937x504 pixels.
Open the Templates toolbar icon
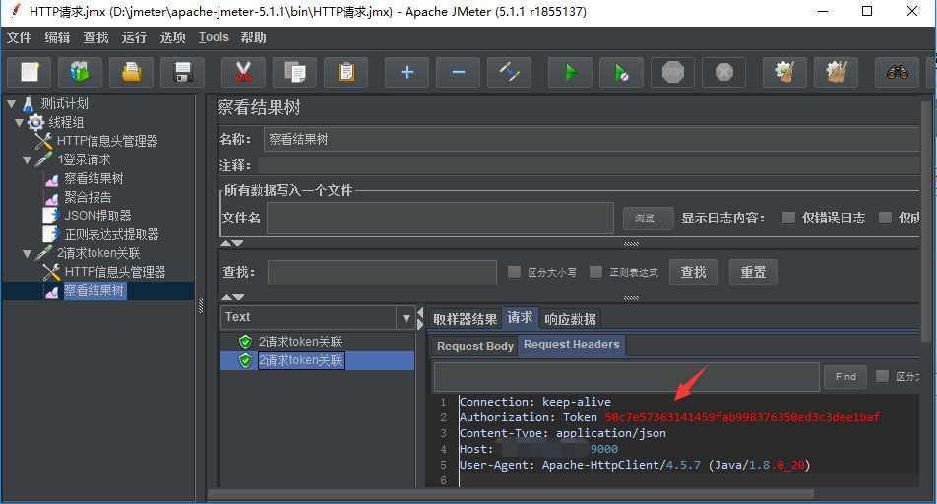point(80,73)
